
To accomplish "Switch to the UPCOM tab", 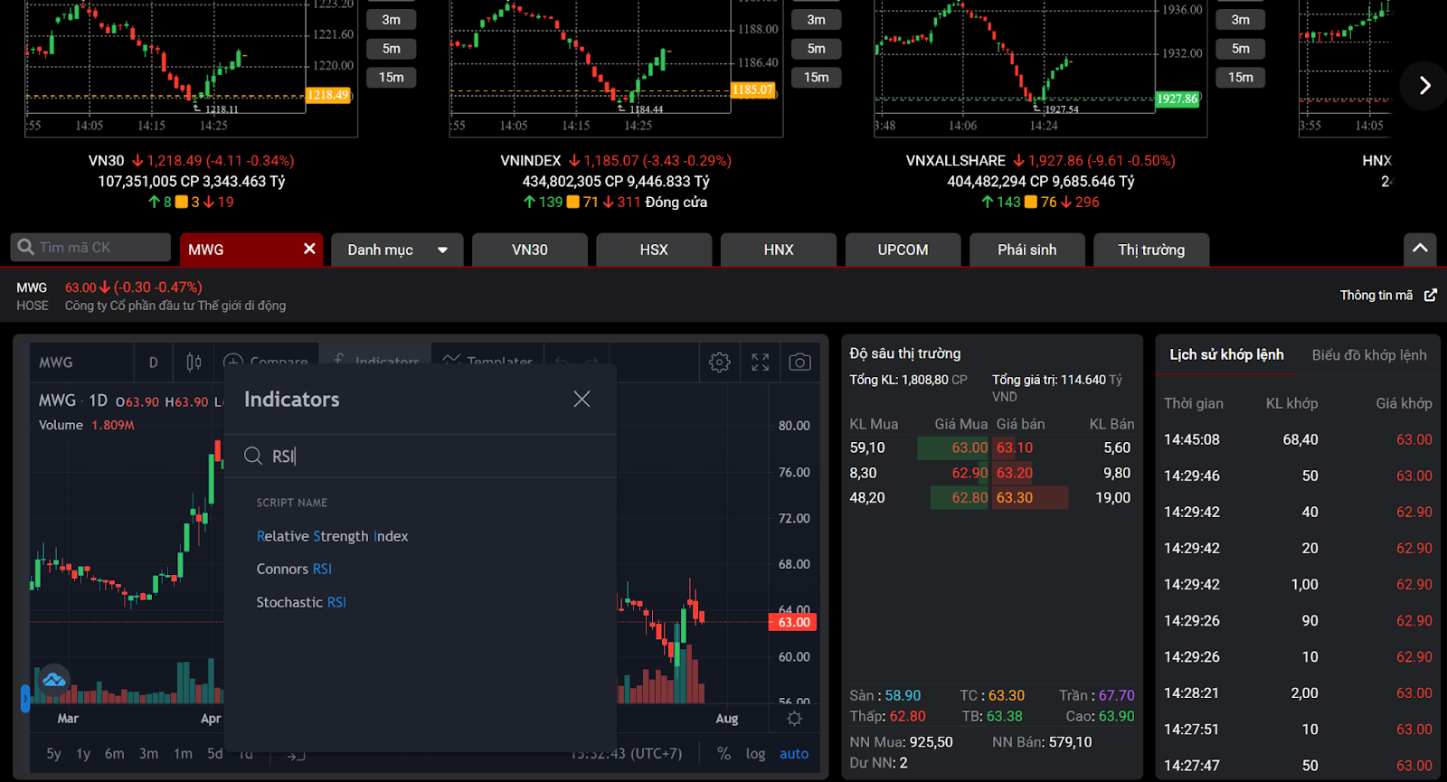I will [x=903, y=250].
